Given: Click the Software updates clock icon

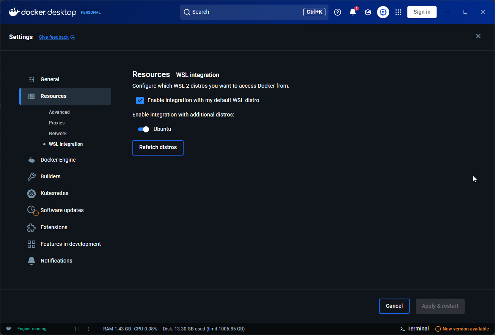Looking at the screenshot, I should (x=32, y=210).
